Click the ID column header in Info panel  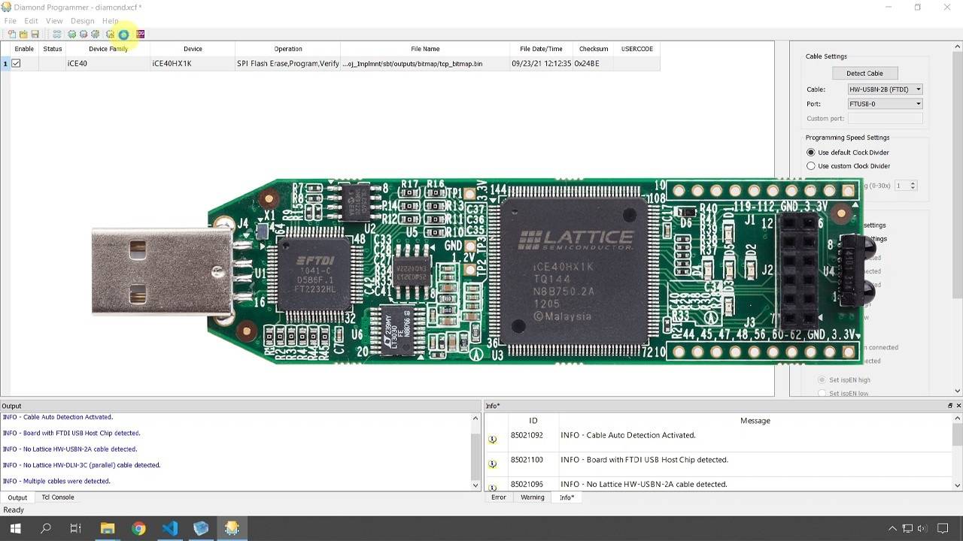click(533, 421)
